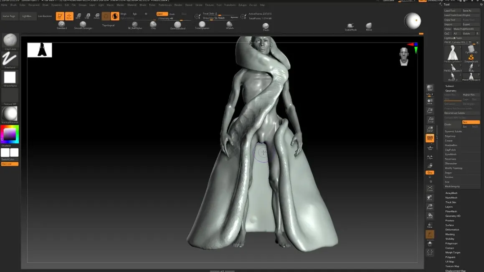Open the Stroke menu
484x272 pixels.
click(x=199, y=5)
